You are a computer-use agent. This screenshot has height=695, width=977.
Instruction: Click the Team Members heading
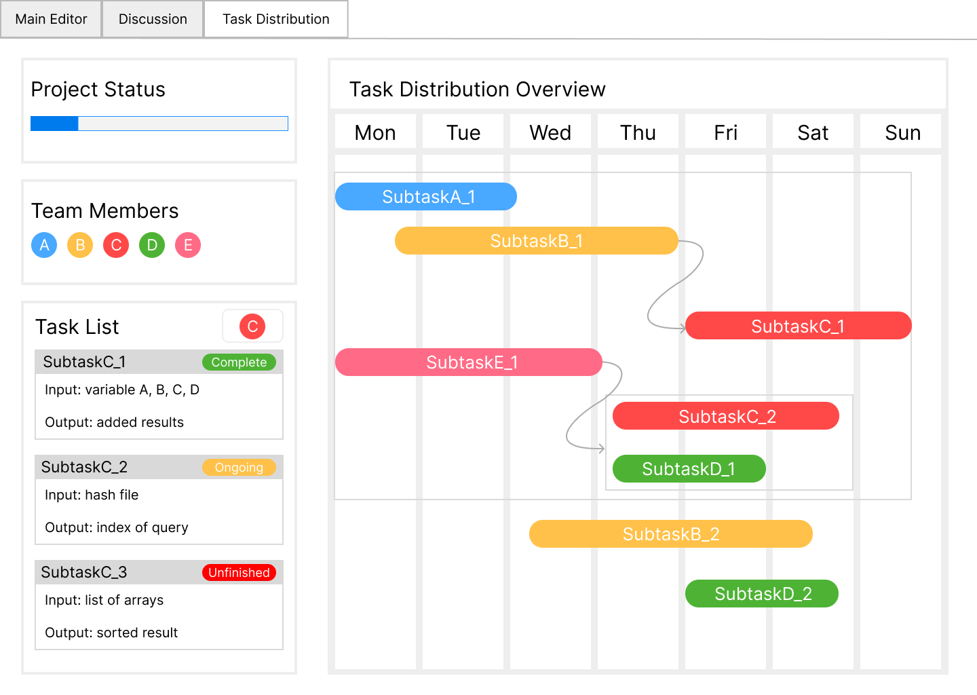[105, 211]
